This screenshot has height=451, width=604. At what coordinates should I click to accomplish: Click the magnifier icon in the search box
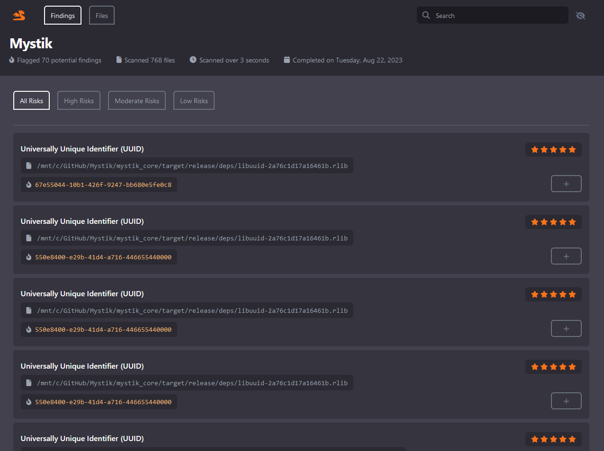pos(426,15)
